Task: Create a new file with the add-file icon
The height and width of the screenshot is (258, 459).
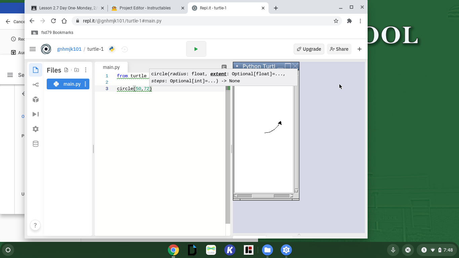Action: (x=66, y=70)
